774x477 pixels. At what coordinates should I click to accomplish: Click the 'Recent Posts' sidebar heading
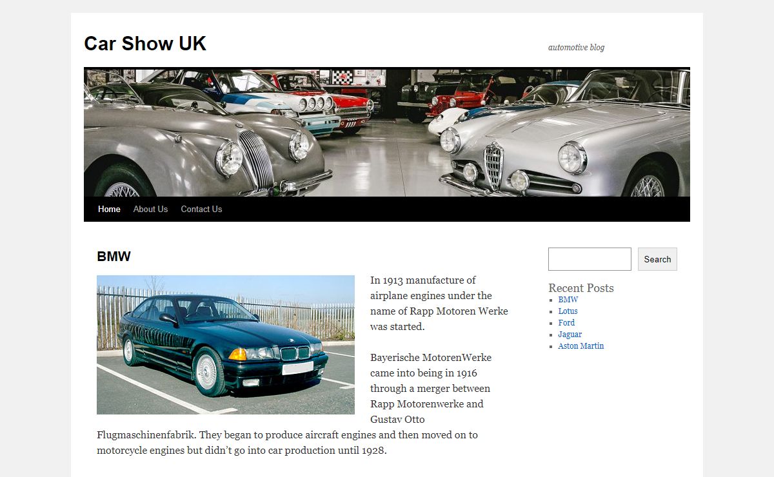[x=581, y=288]
